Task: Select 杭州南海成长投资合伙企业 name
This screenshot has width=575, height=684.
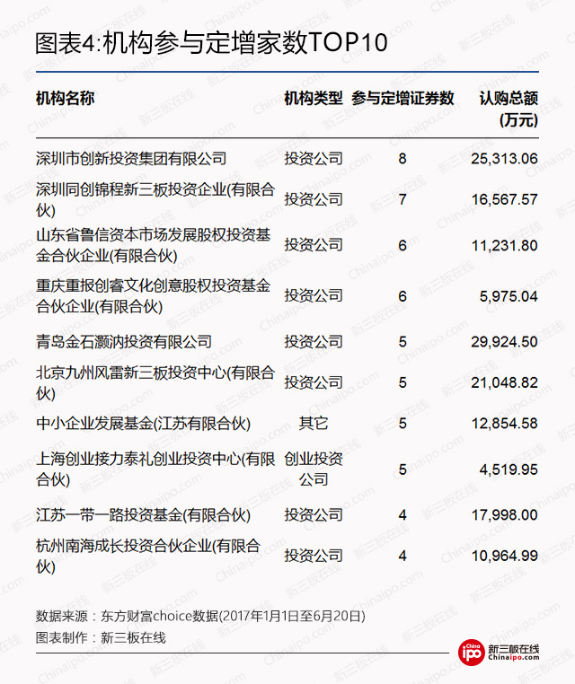Action: pos(148,557)
